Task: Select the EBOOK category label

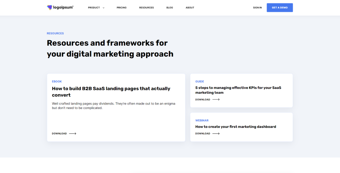Action: coord(57,82)
